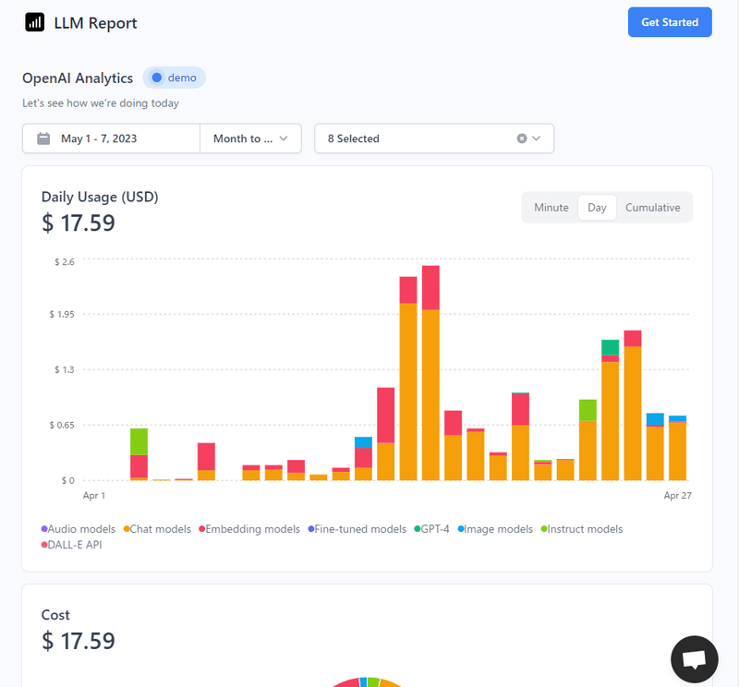Image resolution: width=739 pixels, height=687 pixels.
Task: Open the Month to date dropdown
Action: [250, 139]
